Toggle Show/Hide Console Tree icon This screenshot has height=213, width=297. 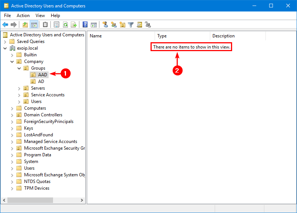[34, 24]
